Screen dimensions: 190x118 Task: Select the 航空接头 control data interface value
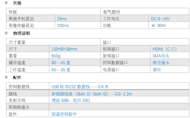coord(161,63)
